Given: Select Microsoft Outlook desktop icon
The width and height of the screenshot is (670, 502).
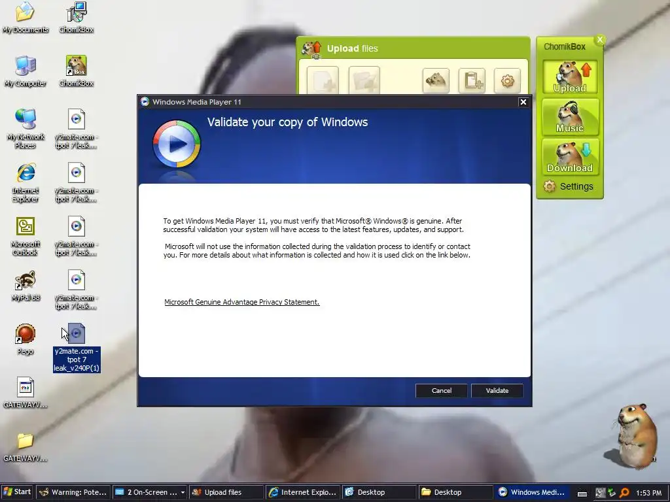Looking at the screenshot, I should tap(26, 237).
